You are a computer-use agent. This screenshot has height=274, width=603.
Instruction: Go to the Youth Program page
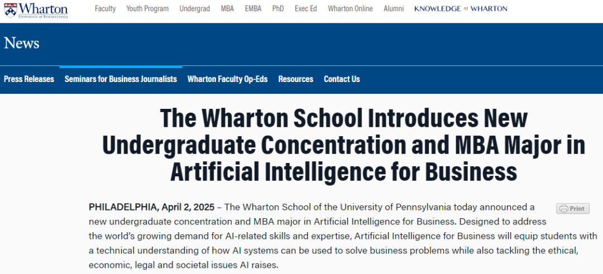tap(147, 9)
